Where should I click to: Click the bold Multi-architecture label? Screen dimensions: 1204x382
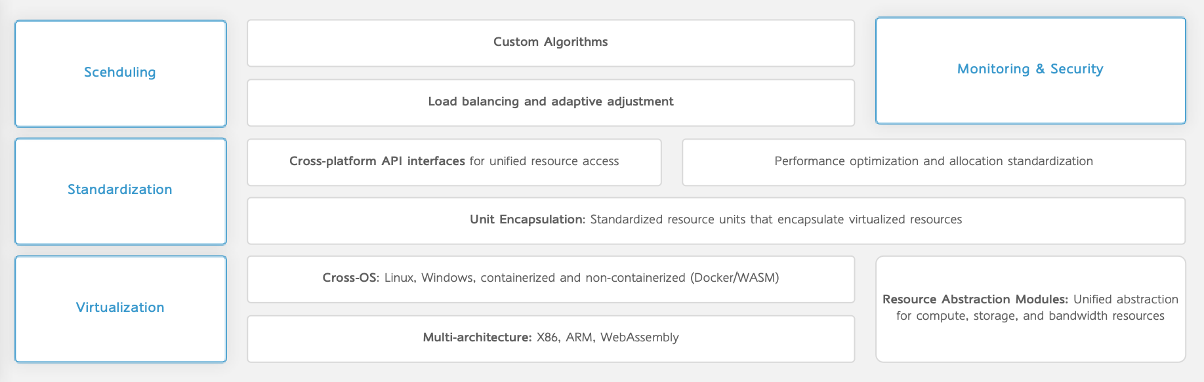pyautogui.click(x=477, y=337)
